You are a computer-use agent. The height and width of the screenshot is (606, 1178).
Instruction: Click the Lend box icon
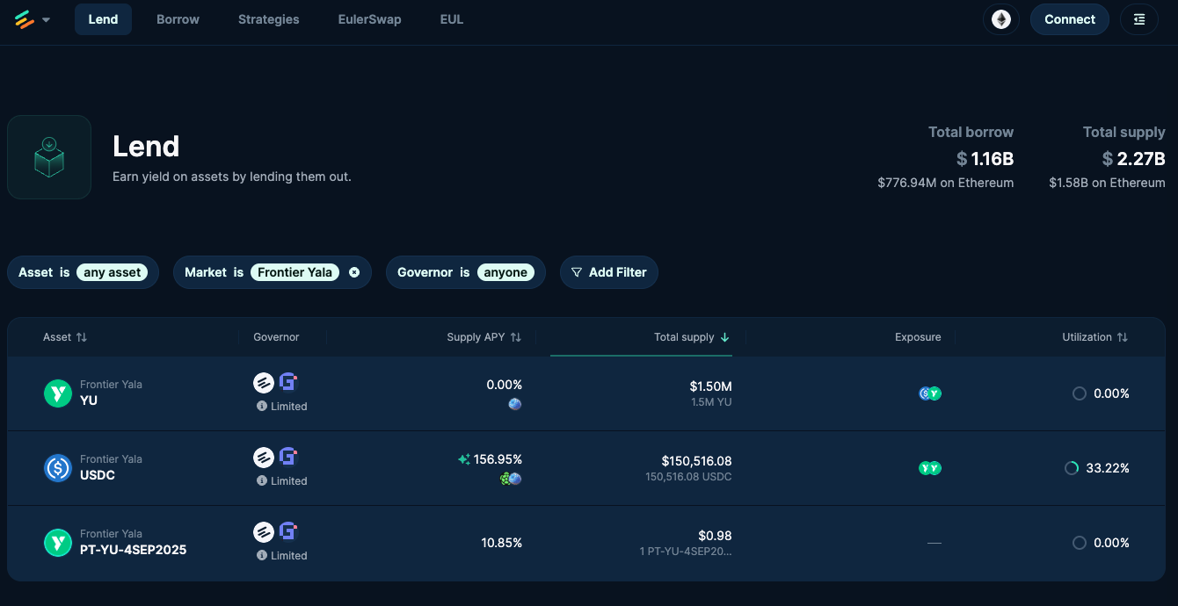click(x=49, y=157)
